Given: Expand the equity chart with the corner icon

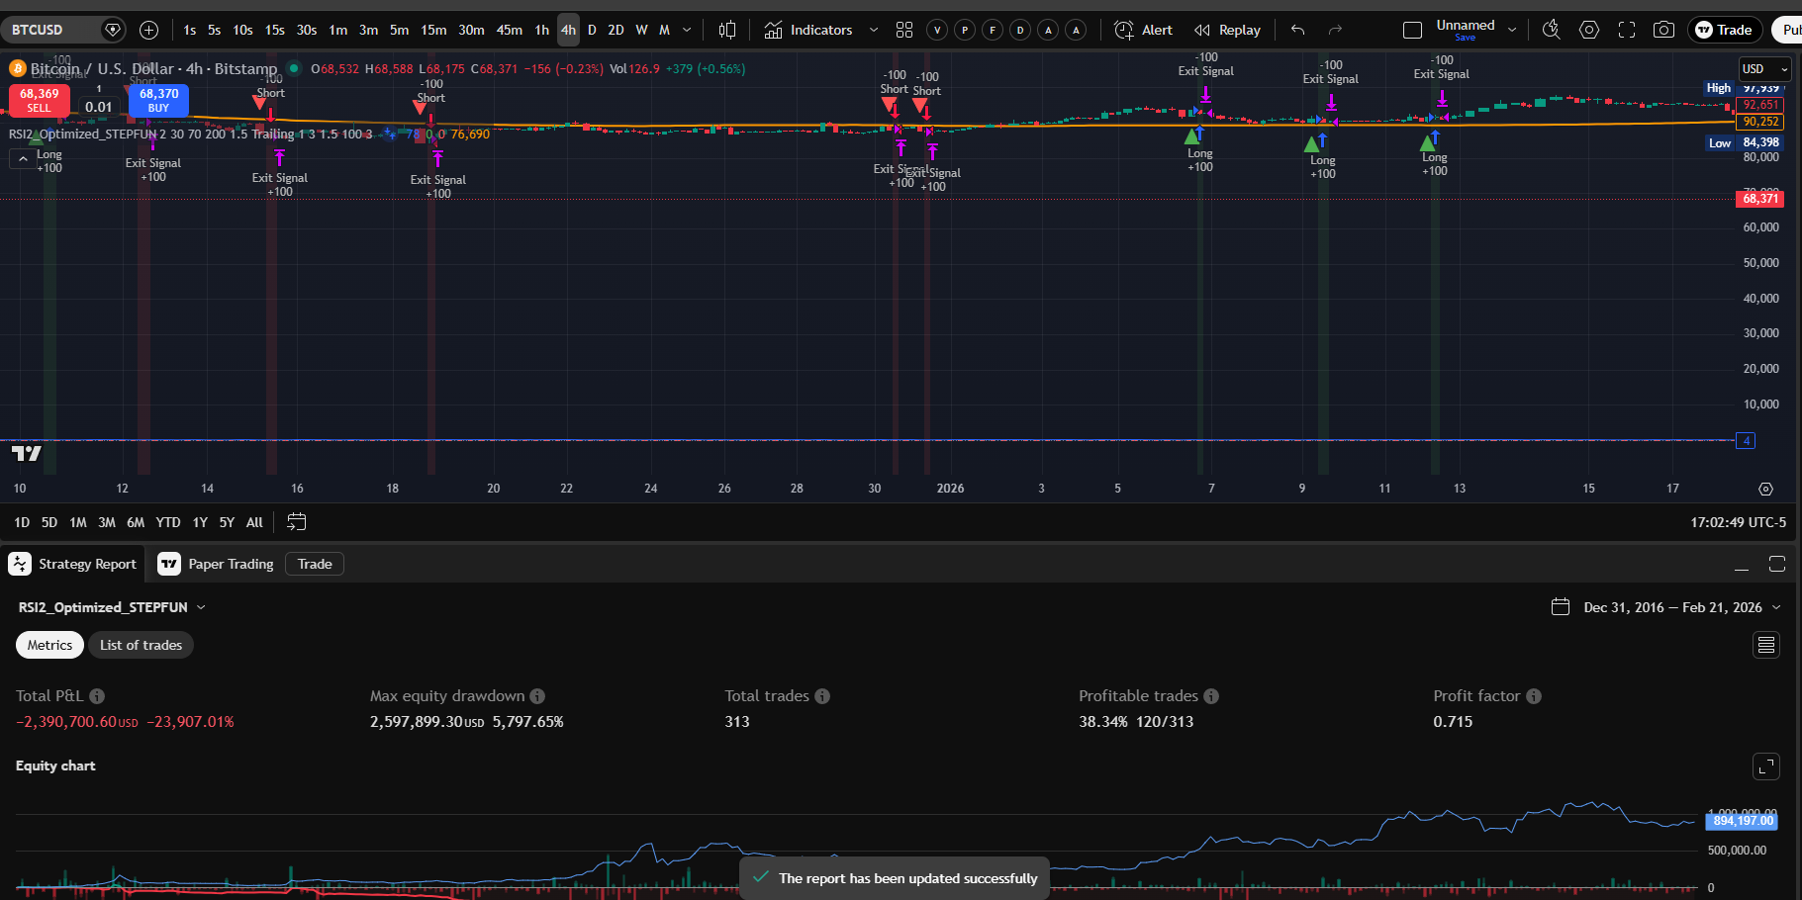Looking at the screenshot, I should (1767, 766).
